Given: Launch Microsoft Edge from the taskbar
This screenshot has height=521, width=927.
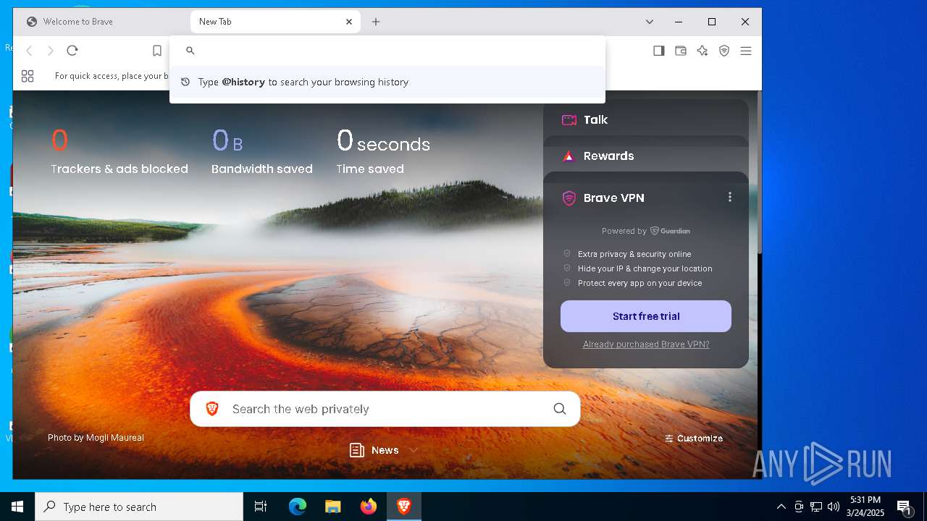Looking at the screenshot, I should pos(298,507).
